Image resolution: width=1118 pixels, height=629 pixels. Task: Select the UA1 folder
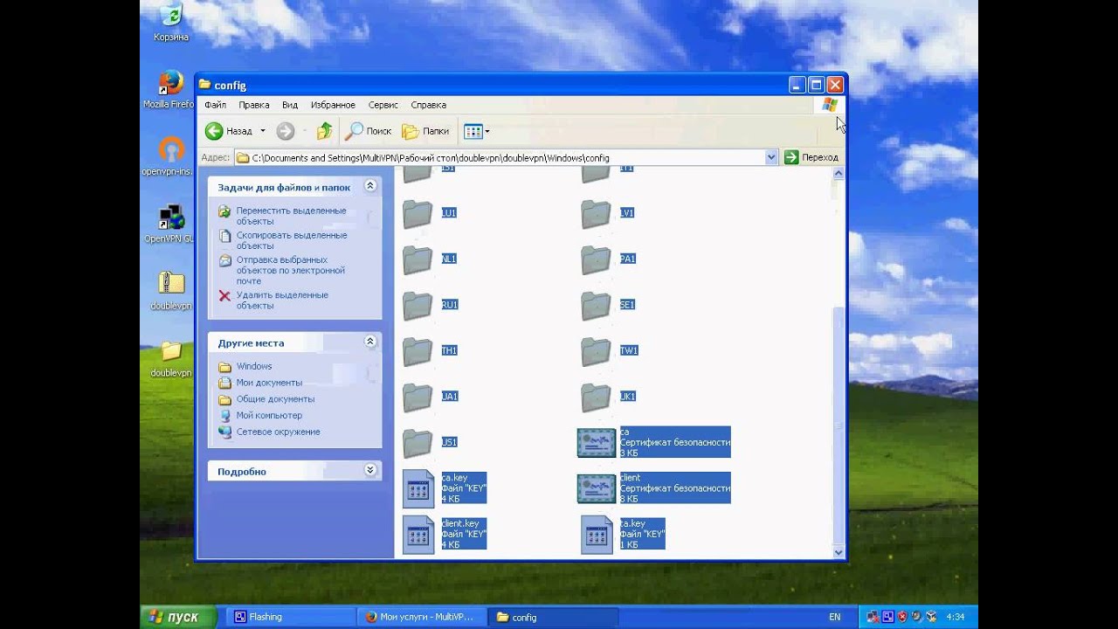click(430, 397)
